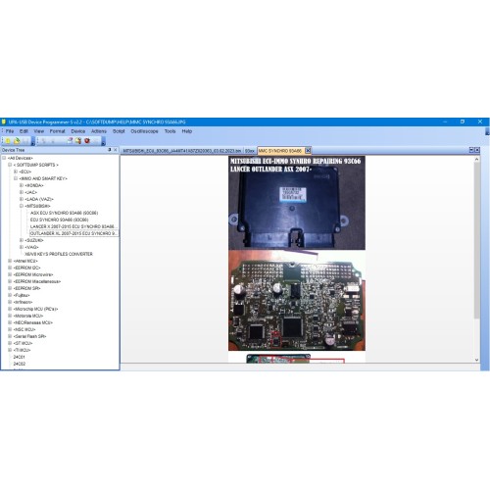Open the Actions menu
This screenshot has width=490, height=490.
pyautogui.click(x=99, y=131)
